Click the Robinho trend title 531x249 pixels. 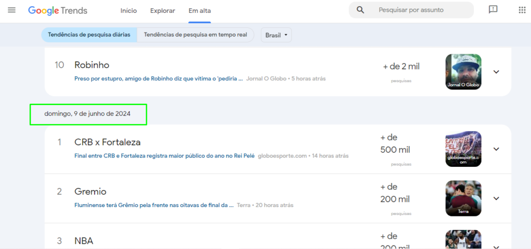(92, 65)
